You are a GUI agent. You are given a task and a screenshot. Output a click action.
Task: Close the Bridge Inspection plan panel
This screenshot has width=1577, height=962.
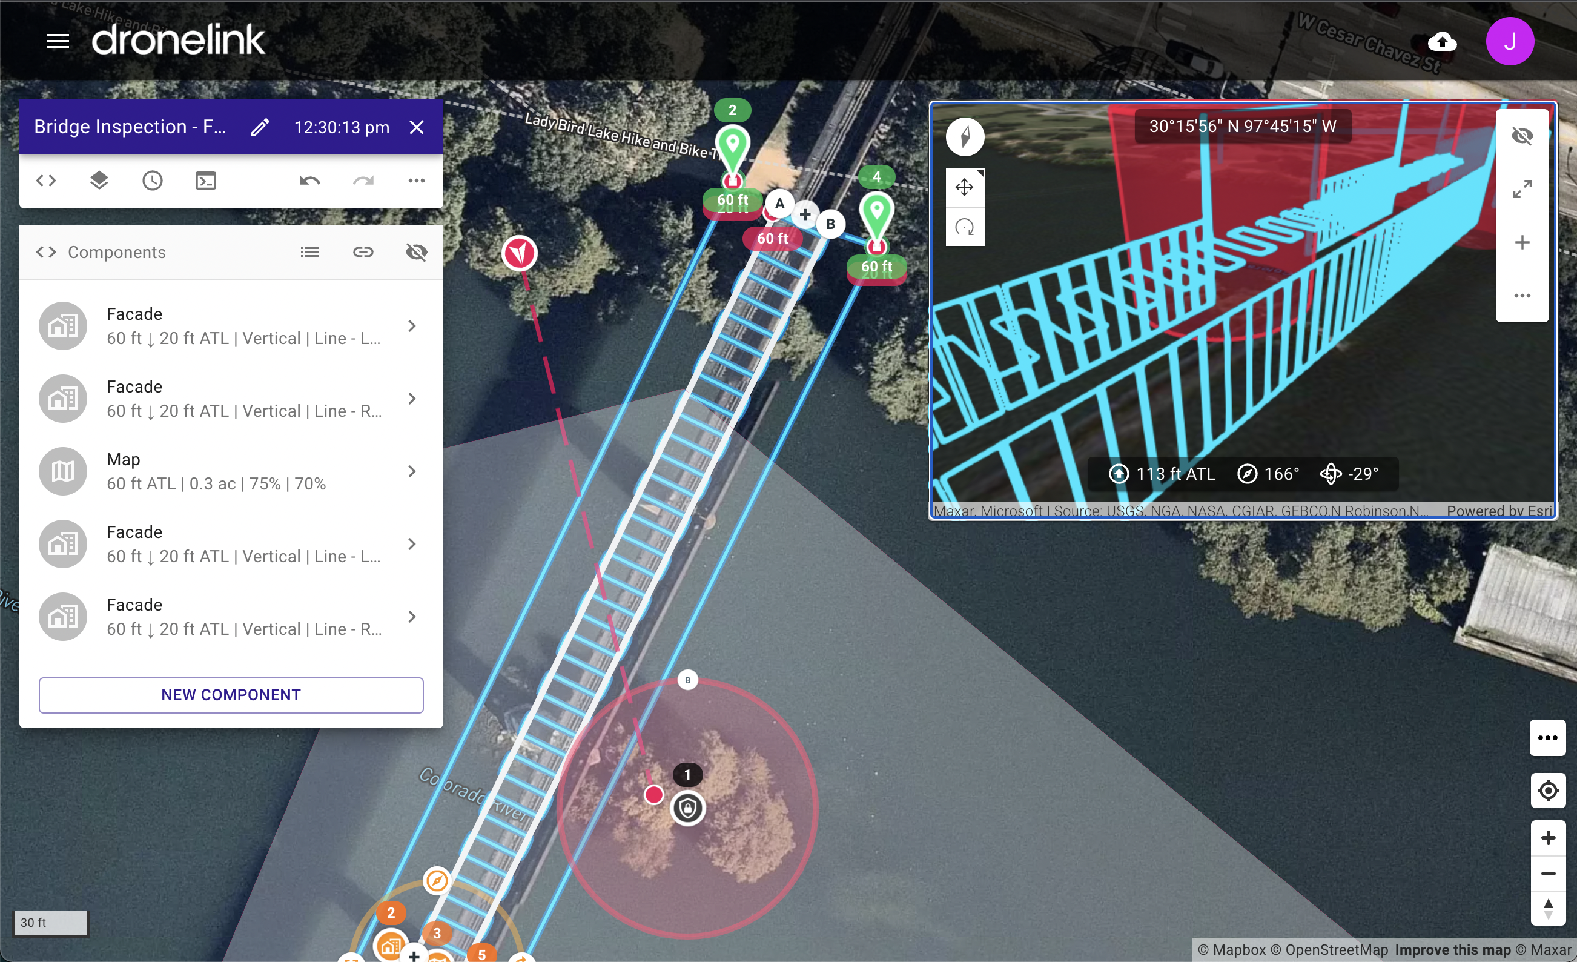(x=417, y=127)
